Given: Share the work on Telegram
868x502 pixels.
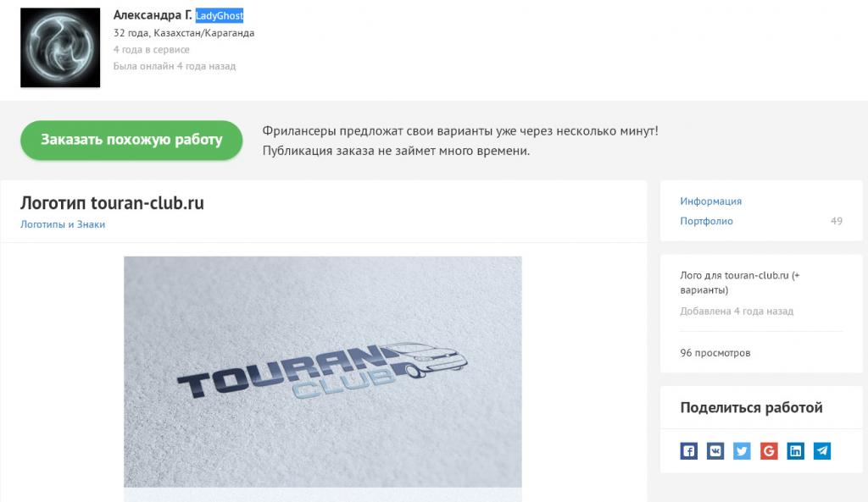Looking at the screenshot, I should point(822,450).
